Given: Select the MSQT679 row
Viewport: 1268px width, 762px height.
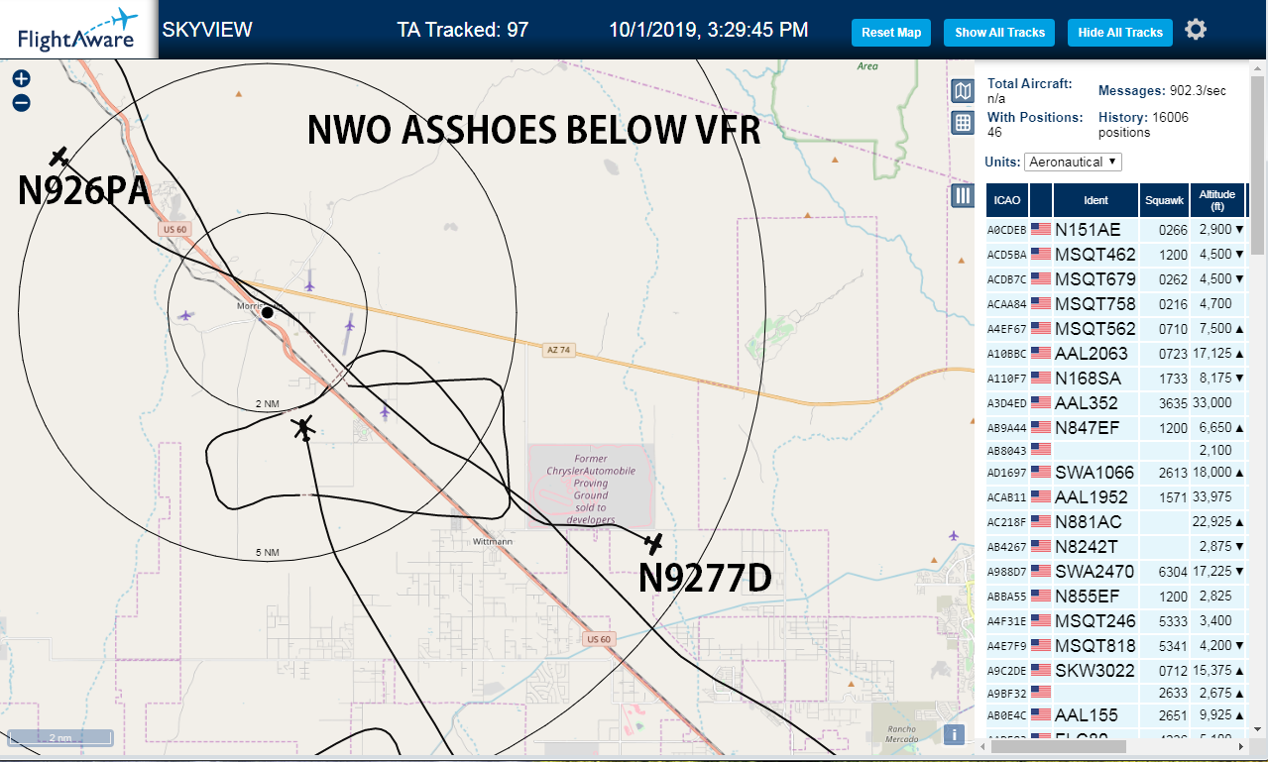Looking at the screenshot, I should tap(1115, 278).
